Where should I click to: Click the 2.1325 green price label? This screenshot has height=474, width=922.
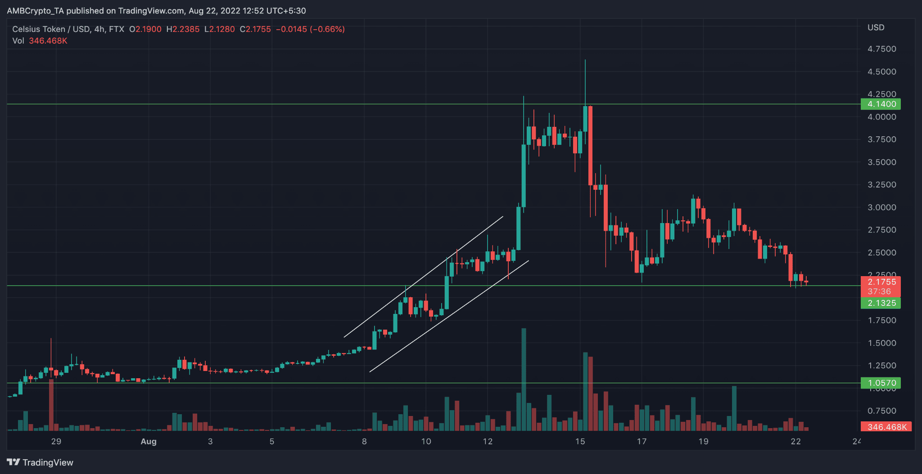click(x=880, y=303)
